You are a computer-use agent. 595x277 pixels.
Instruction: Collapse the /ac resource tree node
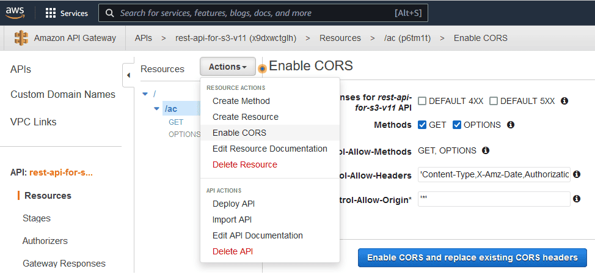click(x=156, y=109)
